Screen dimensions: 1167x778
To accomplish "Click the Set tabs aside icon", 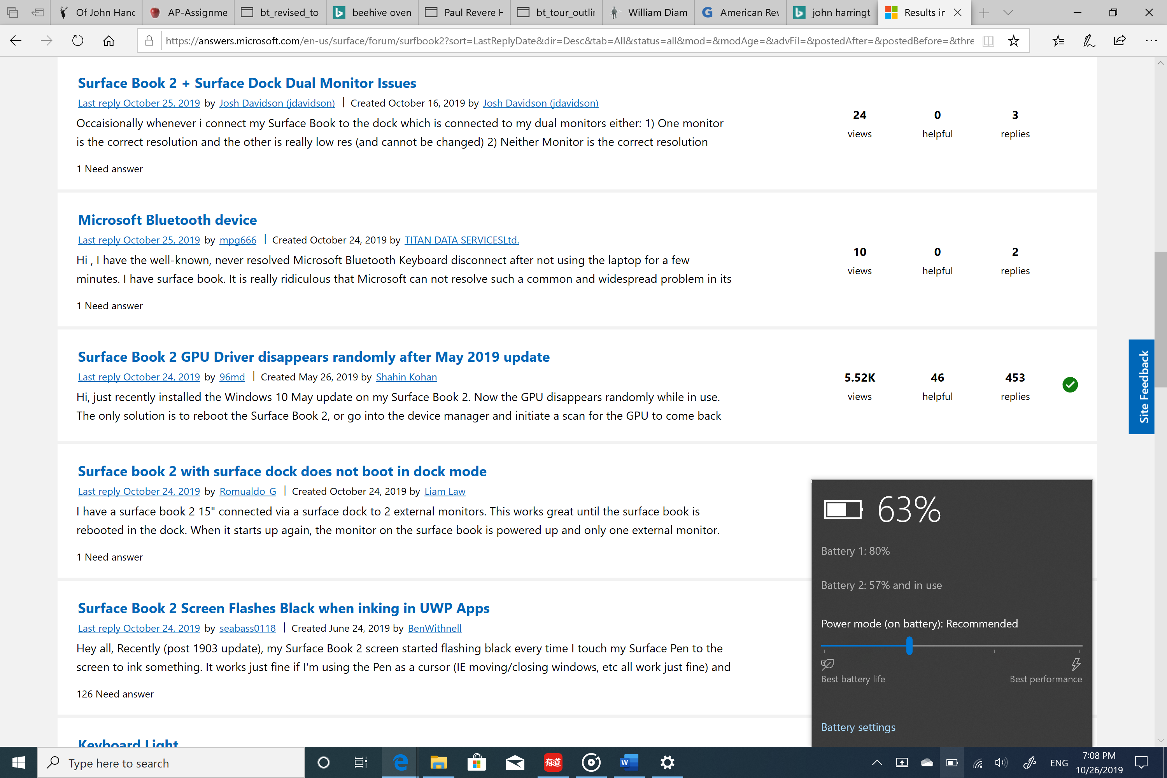I will [37, 12].
